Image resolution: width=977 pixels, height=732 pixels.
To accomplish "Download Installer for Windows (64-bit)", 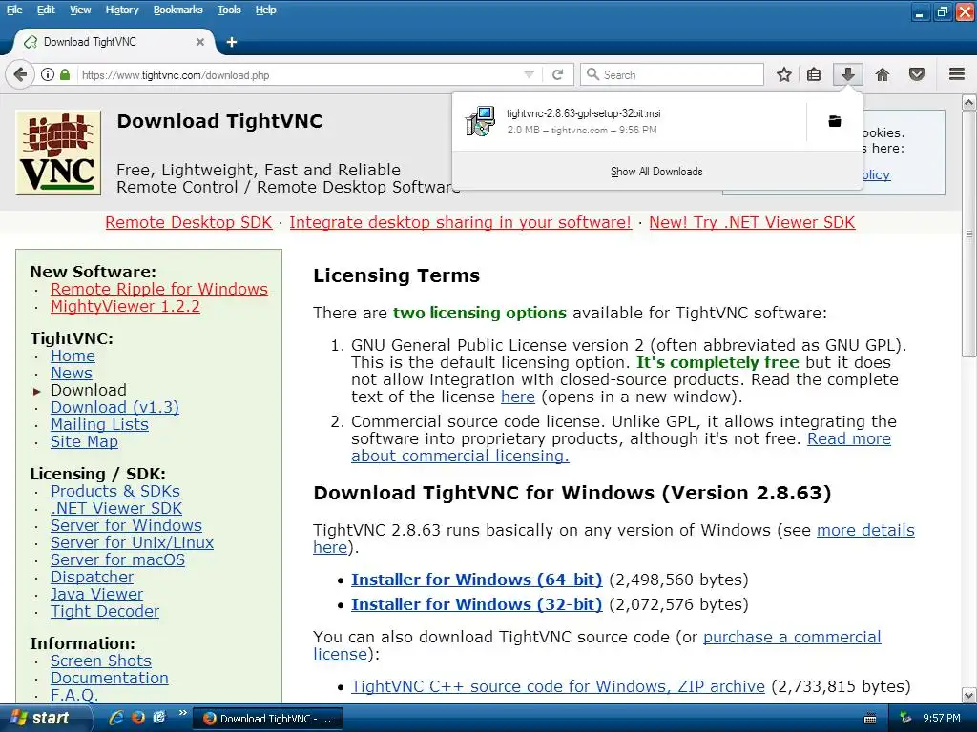I will click(477, 579).
